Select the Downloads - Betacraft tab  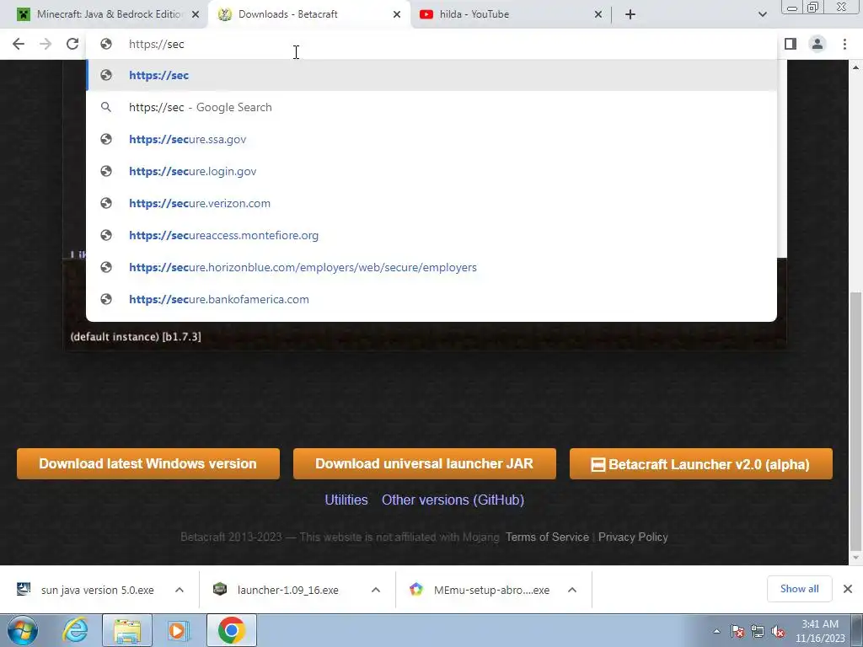click(x=309, y=14)
